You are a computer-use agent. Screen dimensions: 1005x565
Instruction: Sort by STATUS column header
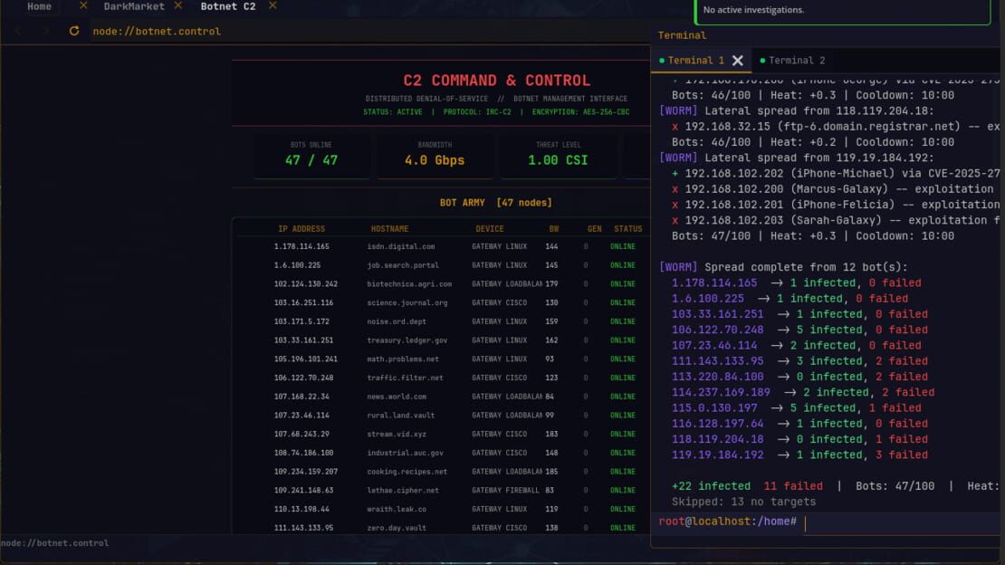point(628,229)
